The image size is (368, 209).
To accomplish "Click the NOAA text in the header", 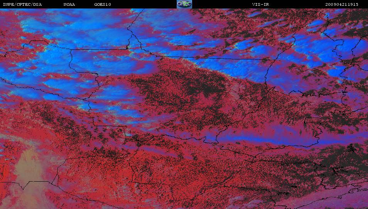I will click(69, 5).
